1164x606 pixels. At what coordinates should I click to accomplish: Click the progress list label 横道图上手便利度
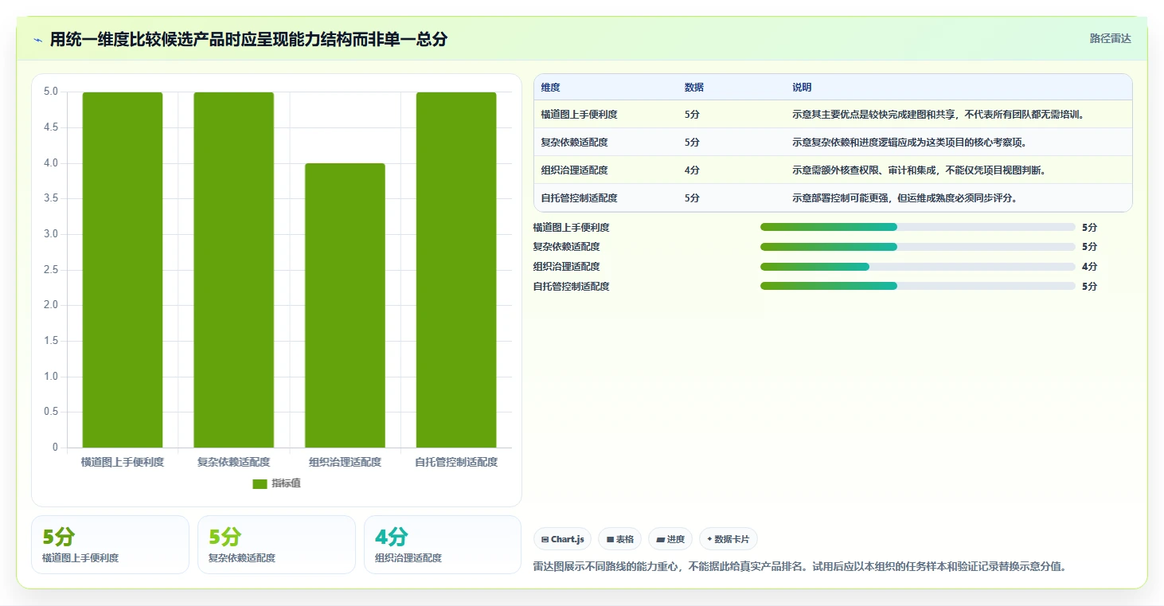[571, 227]
